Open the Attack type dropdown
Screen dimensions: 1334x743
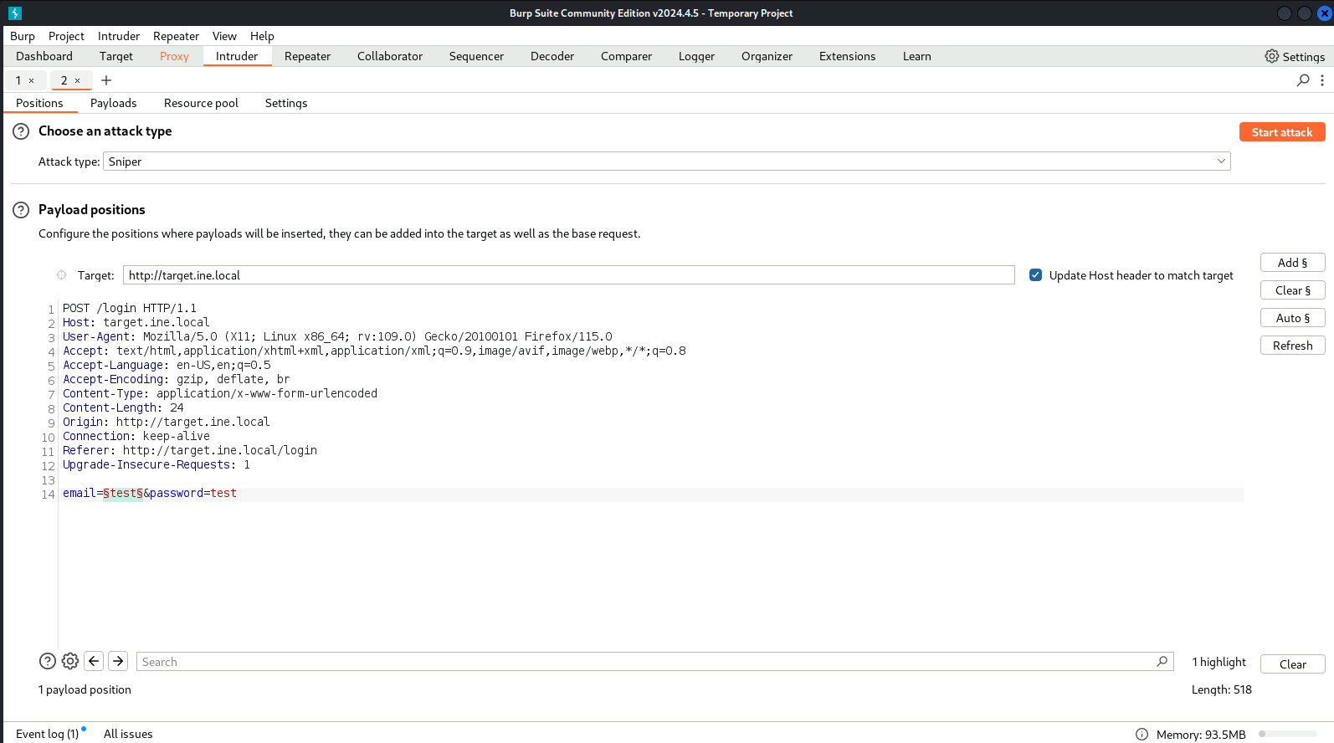click(667, 161)
